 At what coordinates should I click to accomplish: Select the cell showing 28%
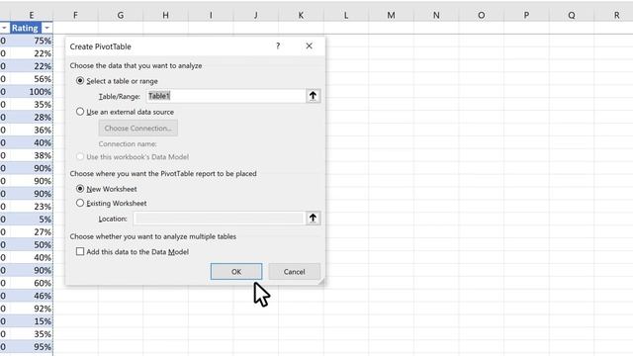tap(31, 118)
